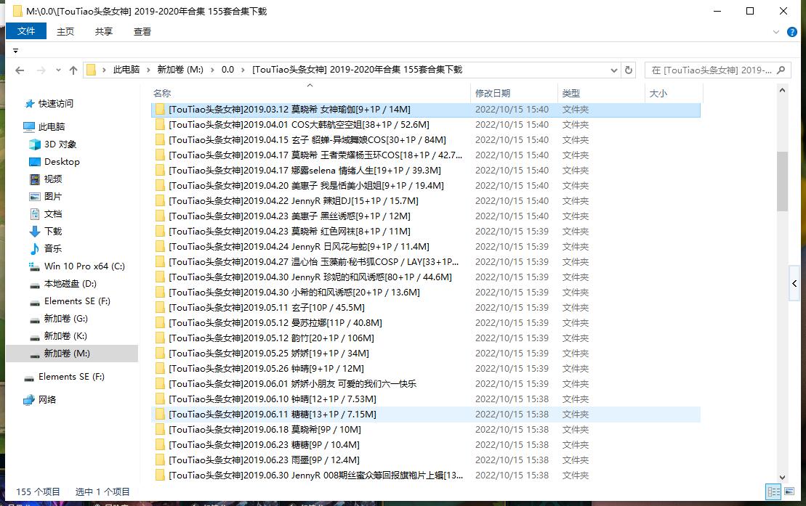Click folder icon of 2019.05.11 玄子 row

point(160,309)
